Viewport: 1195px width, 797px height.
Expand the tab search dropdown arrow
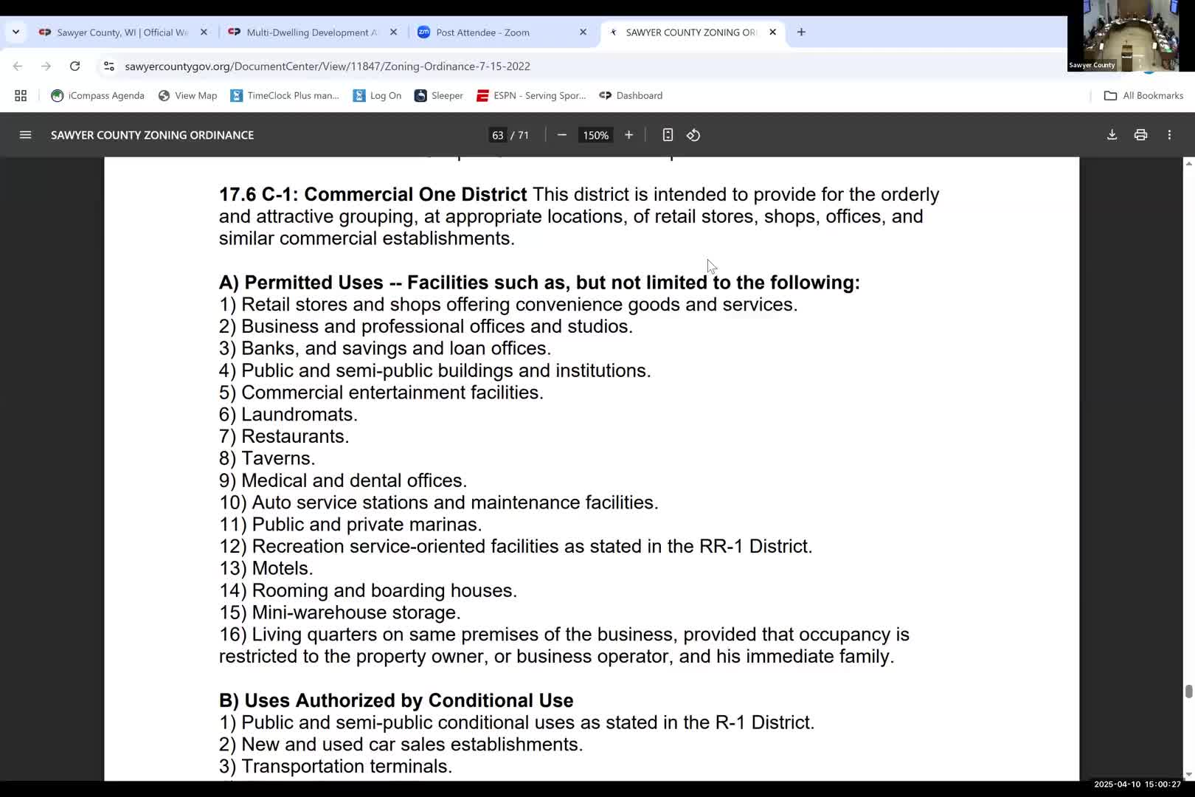(15, 32)
